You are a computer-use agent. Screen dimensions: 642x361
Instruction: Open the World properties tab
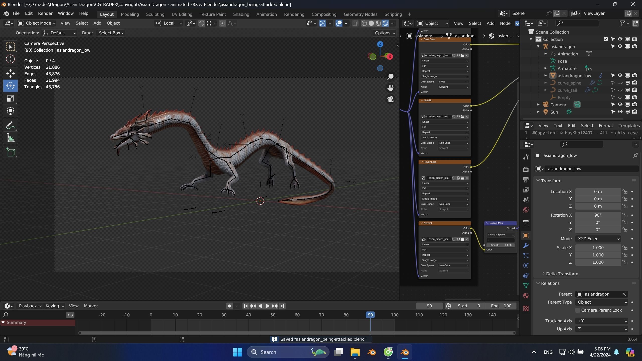[526, 210]
